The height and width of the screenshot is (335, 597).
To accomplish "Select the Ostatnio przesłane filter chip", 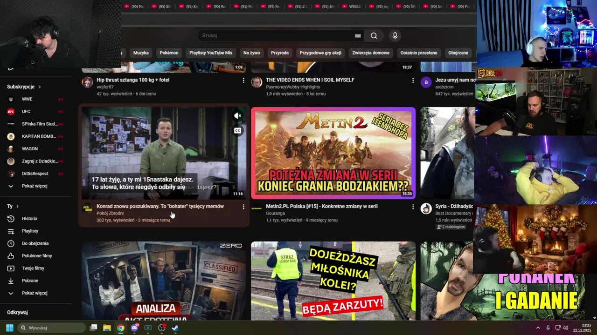I will click(x=419, y=53).
